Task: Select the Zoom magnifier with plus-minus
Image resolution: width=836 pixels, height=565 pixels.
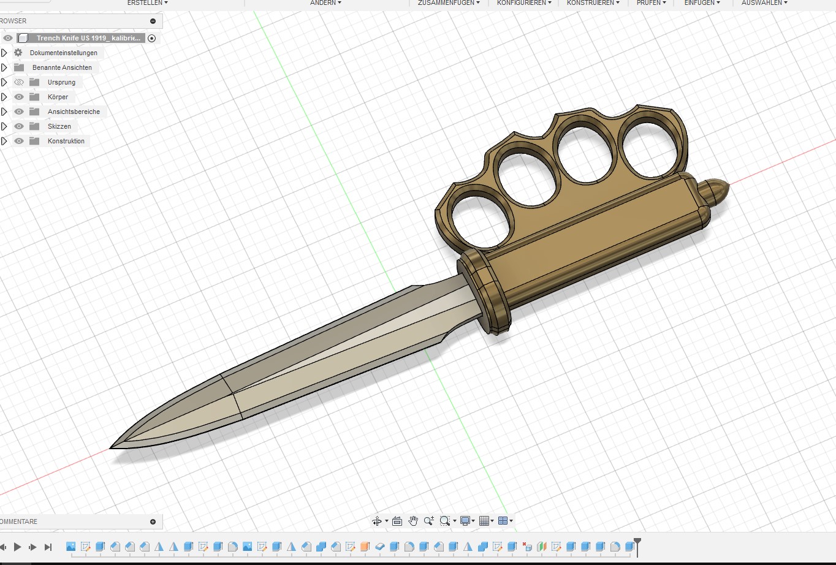Action: tap(428, 521)
